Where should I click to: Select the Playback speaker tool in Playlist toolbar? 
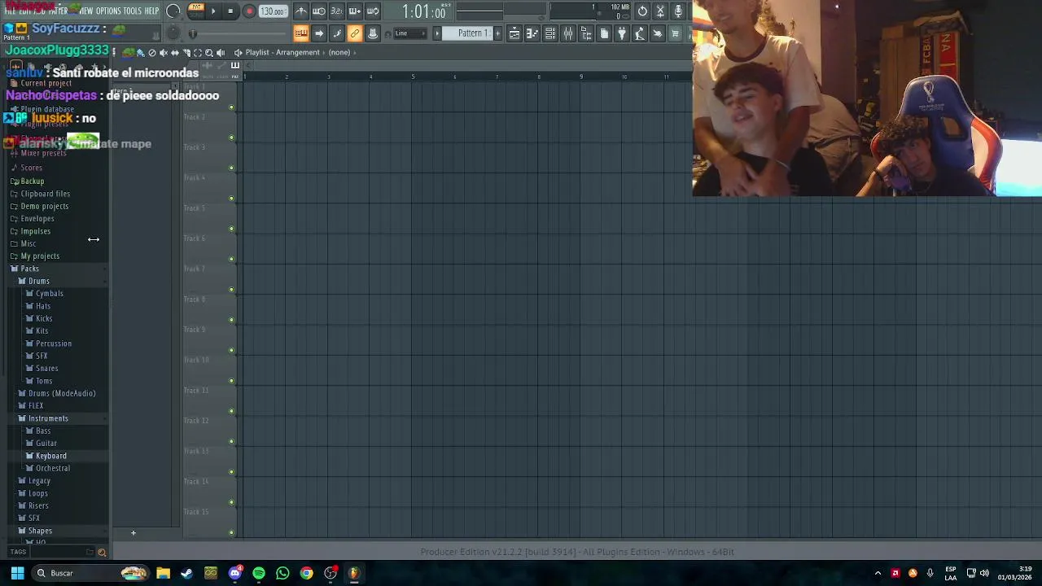click(x=221, y=52)
